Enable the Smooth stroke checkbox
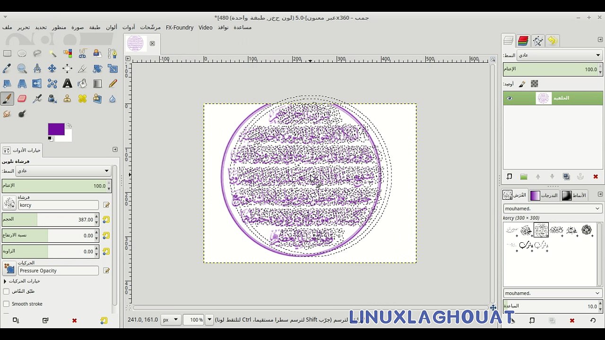 tap(6, 304)
